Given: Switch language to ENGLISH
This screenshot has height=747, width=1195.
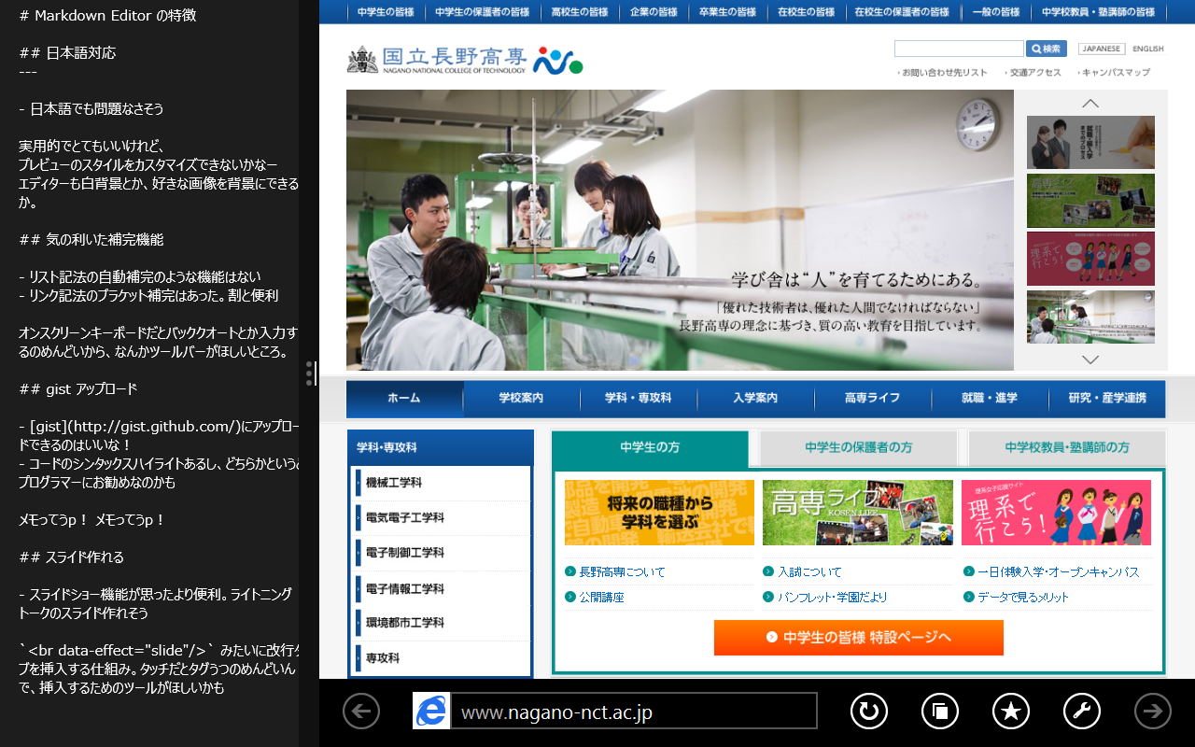Looking at the screenshot, I should [x=1147, y=49].
